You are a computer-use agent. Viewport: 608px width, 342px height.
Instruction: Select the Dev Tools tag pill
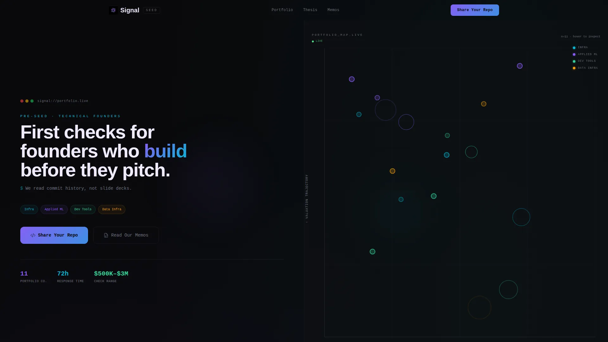(83, 209)
